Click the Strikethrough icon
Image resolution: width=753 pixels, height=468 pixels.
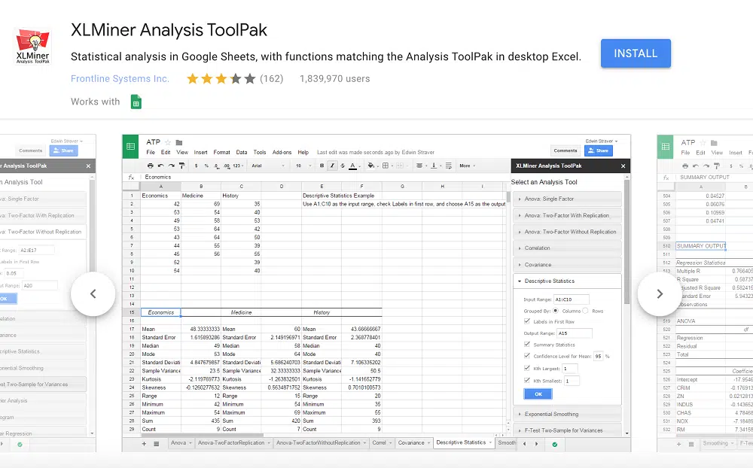pos(343,166)
